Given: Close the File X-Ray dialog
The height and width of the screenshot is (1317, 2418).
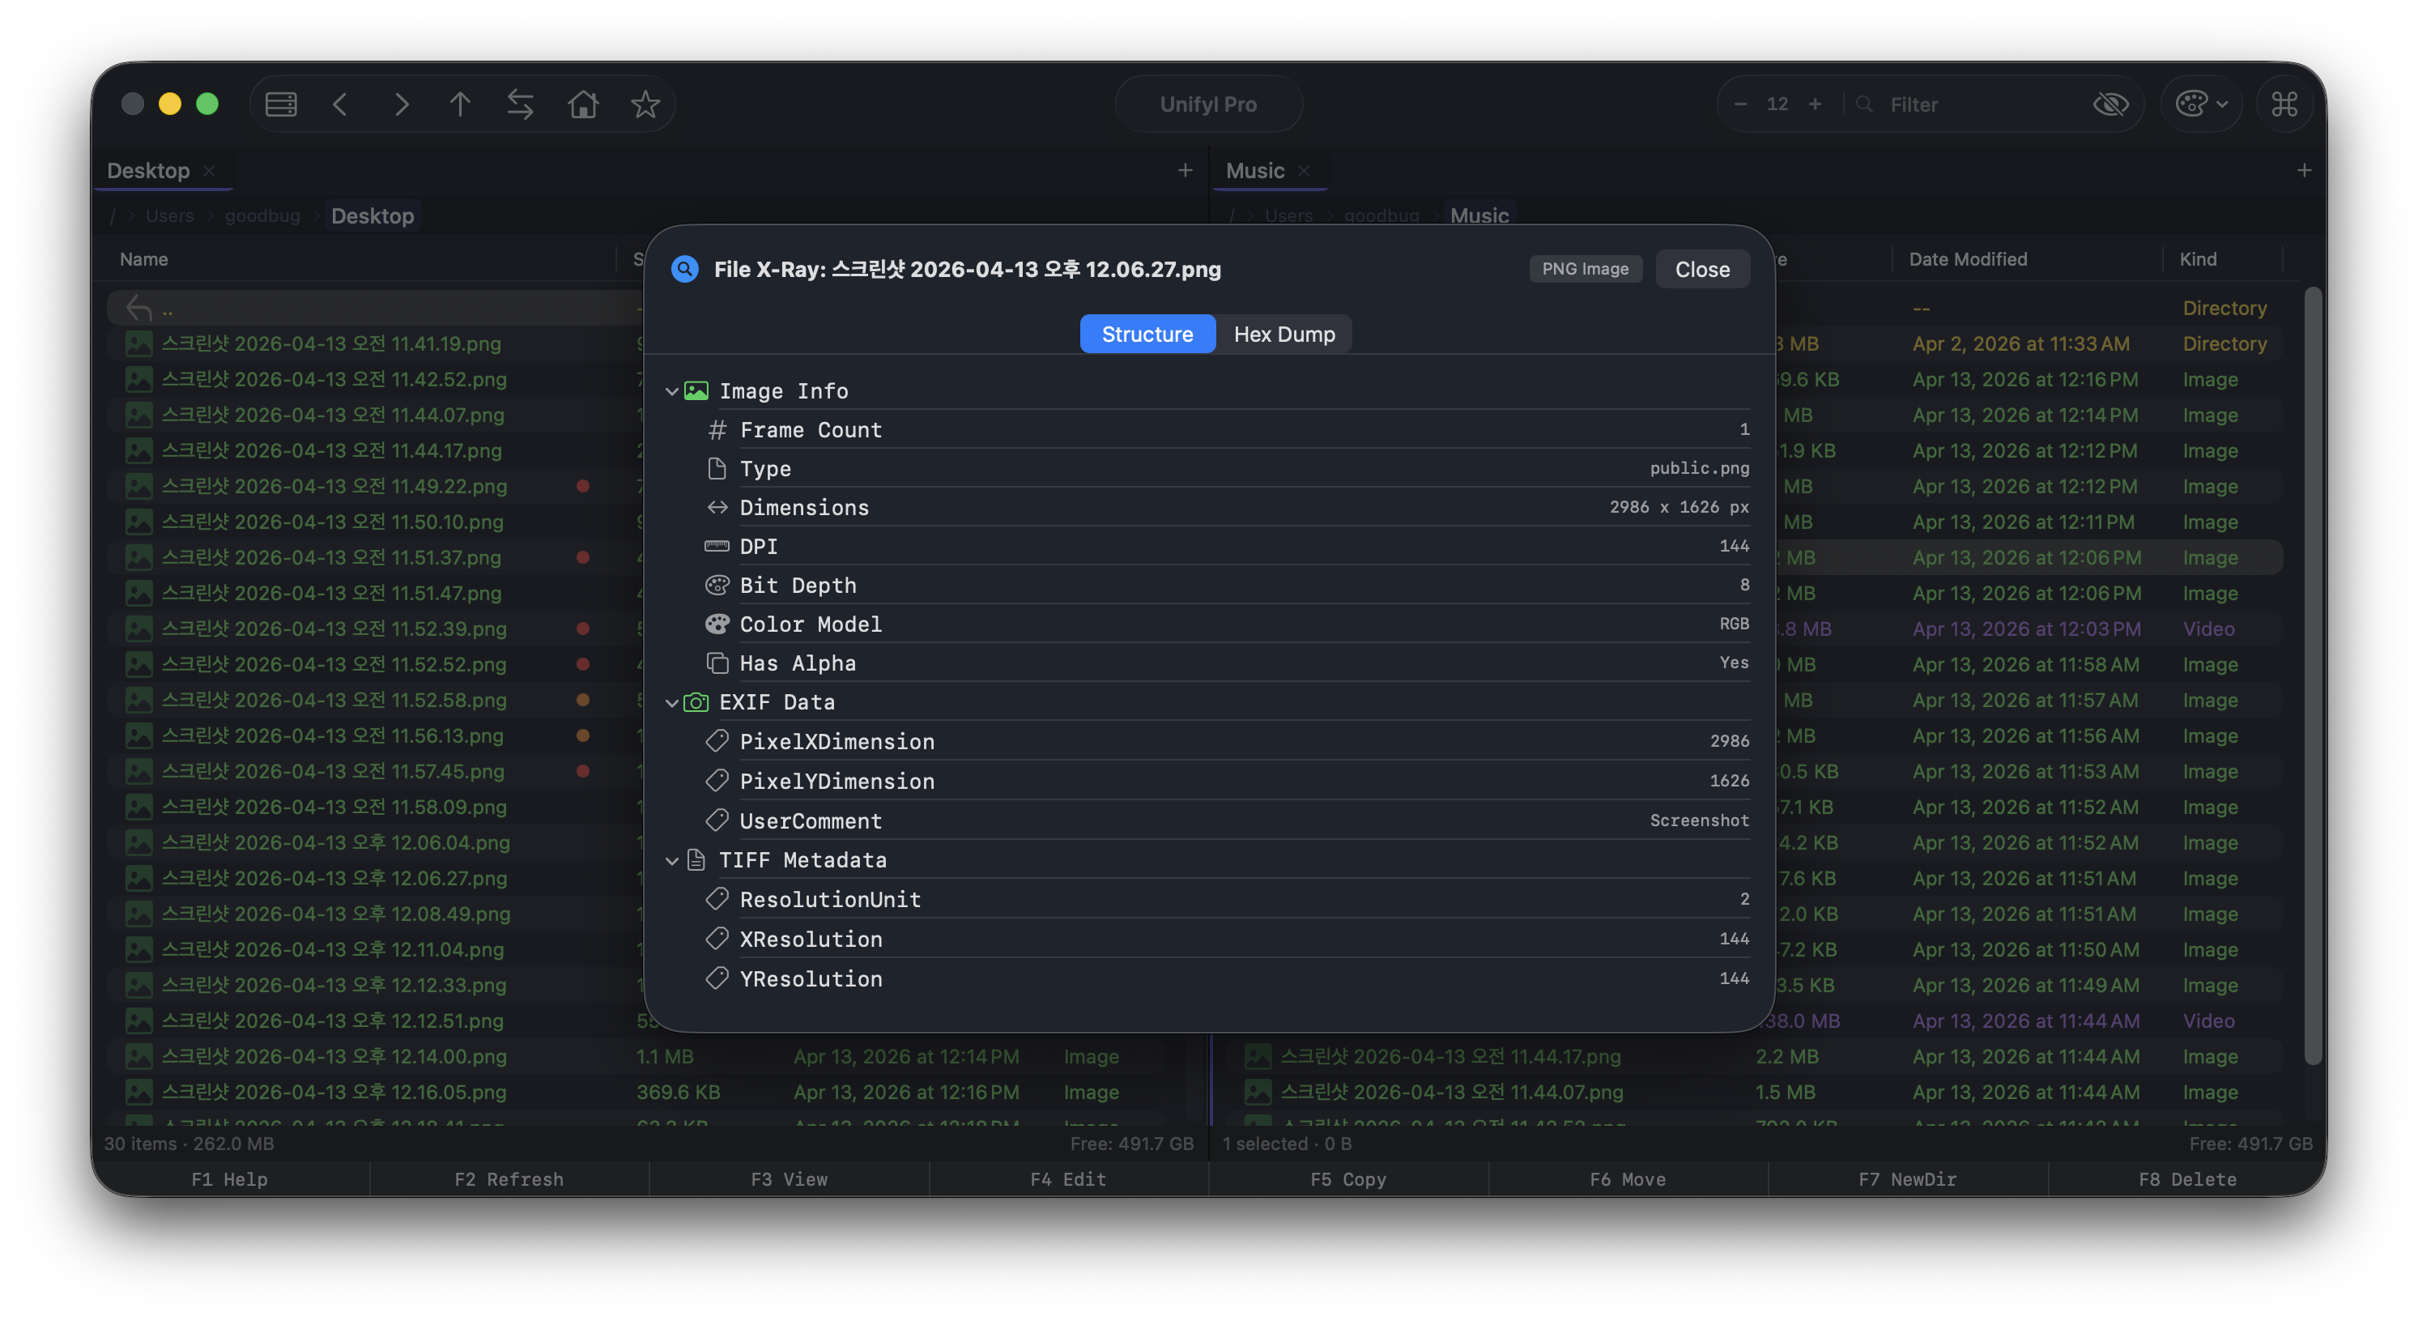Looking at the screenshot, I should (x=1702, y=270).
